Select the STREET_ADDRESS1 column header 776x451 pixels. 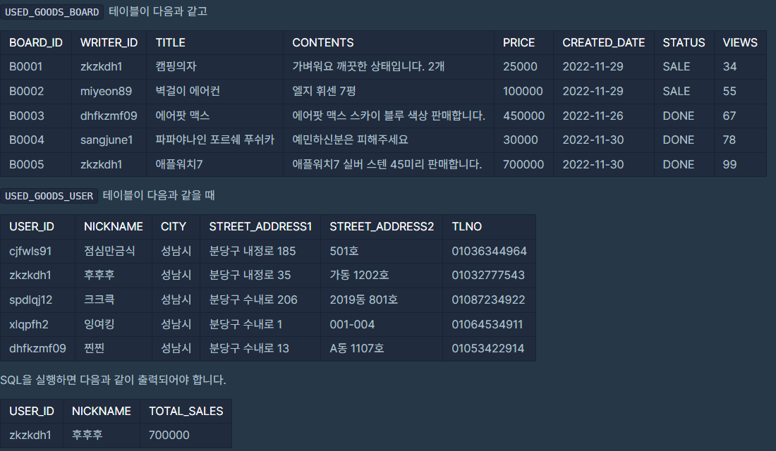click(x=260, y=226)
